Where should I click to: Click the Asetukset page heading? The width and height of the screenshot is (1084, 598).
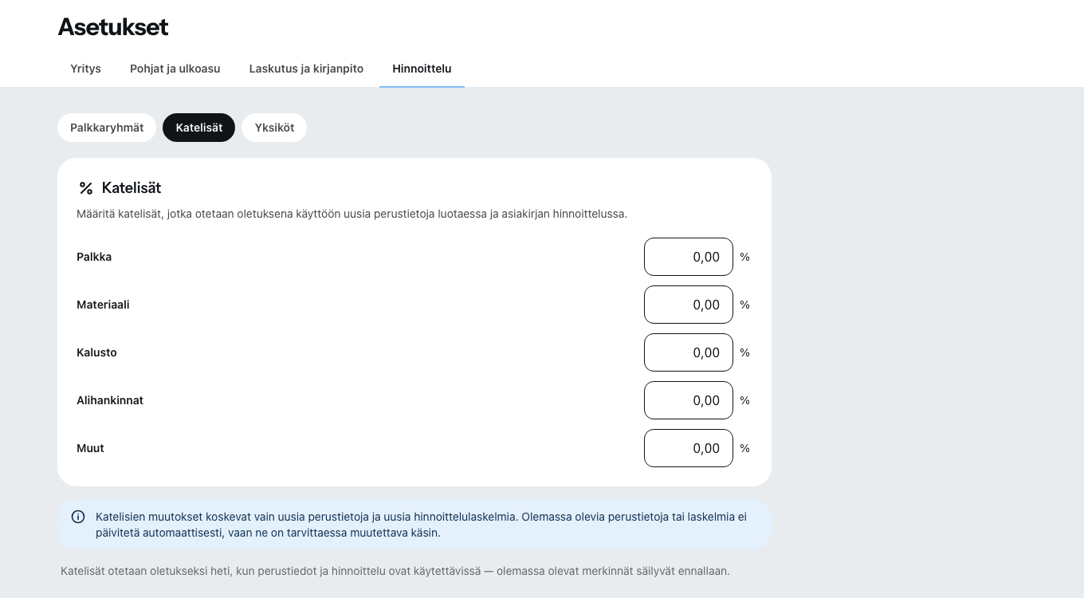[113, 27]
